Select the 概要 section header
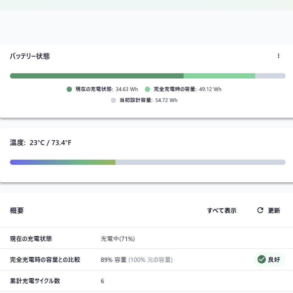Viewport: 293px width, 293px height. 17,210
